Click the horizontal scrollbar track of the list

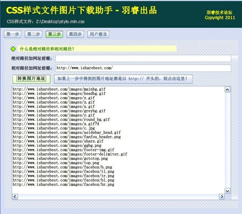click(118, 197)
